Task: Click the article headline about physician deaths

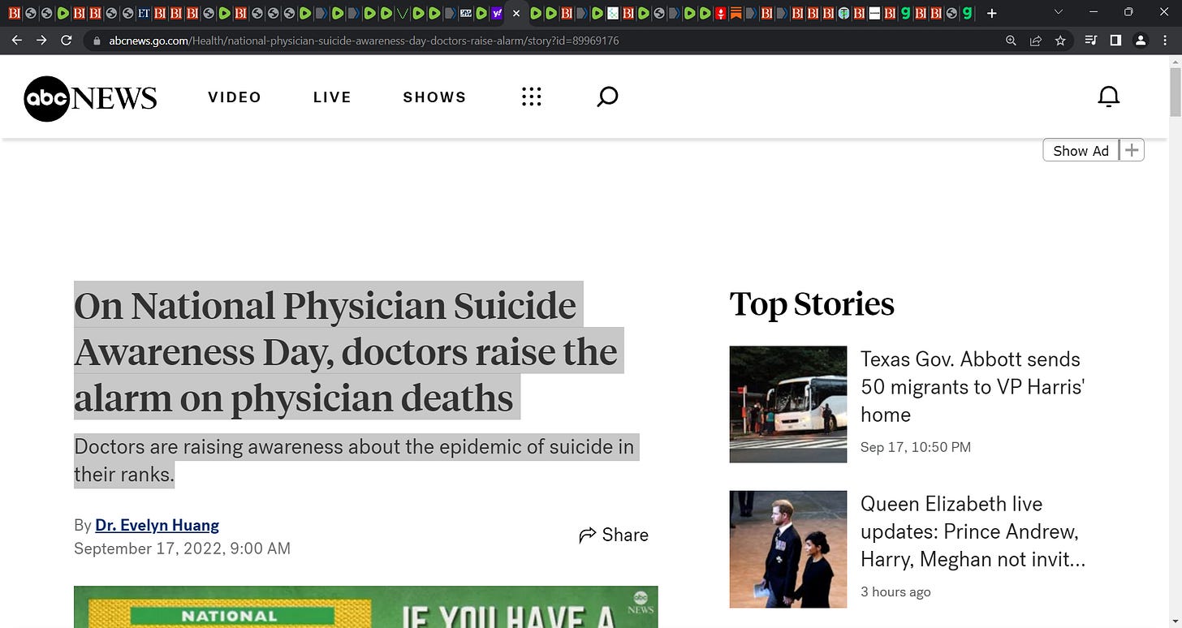Action: pos(349,351)
